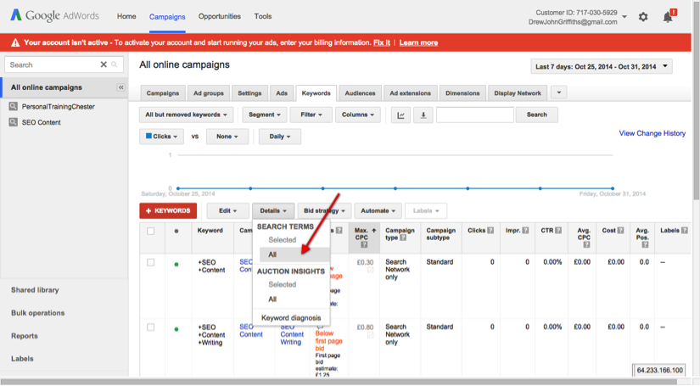Click the help icon under Avg. Pos. header
700x386 pixels.
pyautogui.click(x=645, y=244)
